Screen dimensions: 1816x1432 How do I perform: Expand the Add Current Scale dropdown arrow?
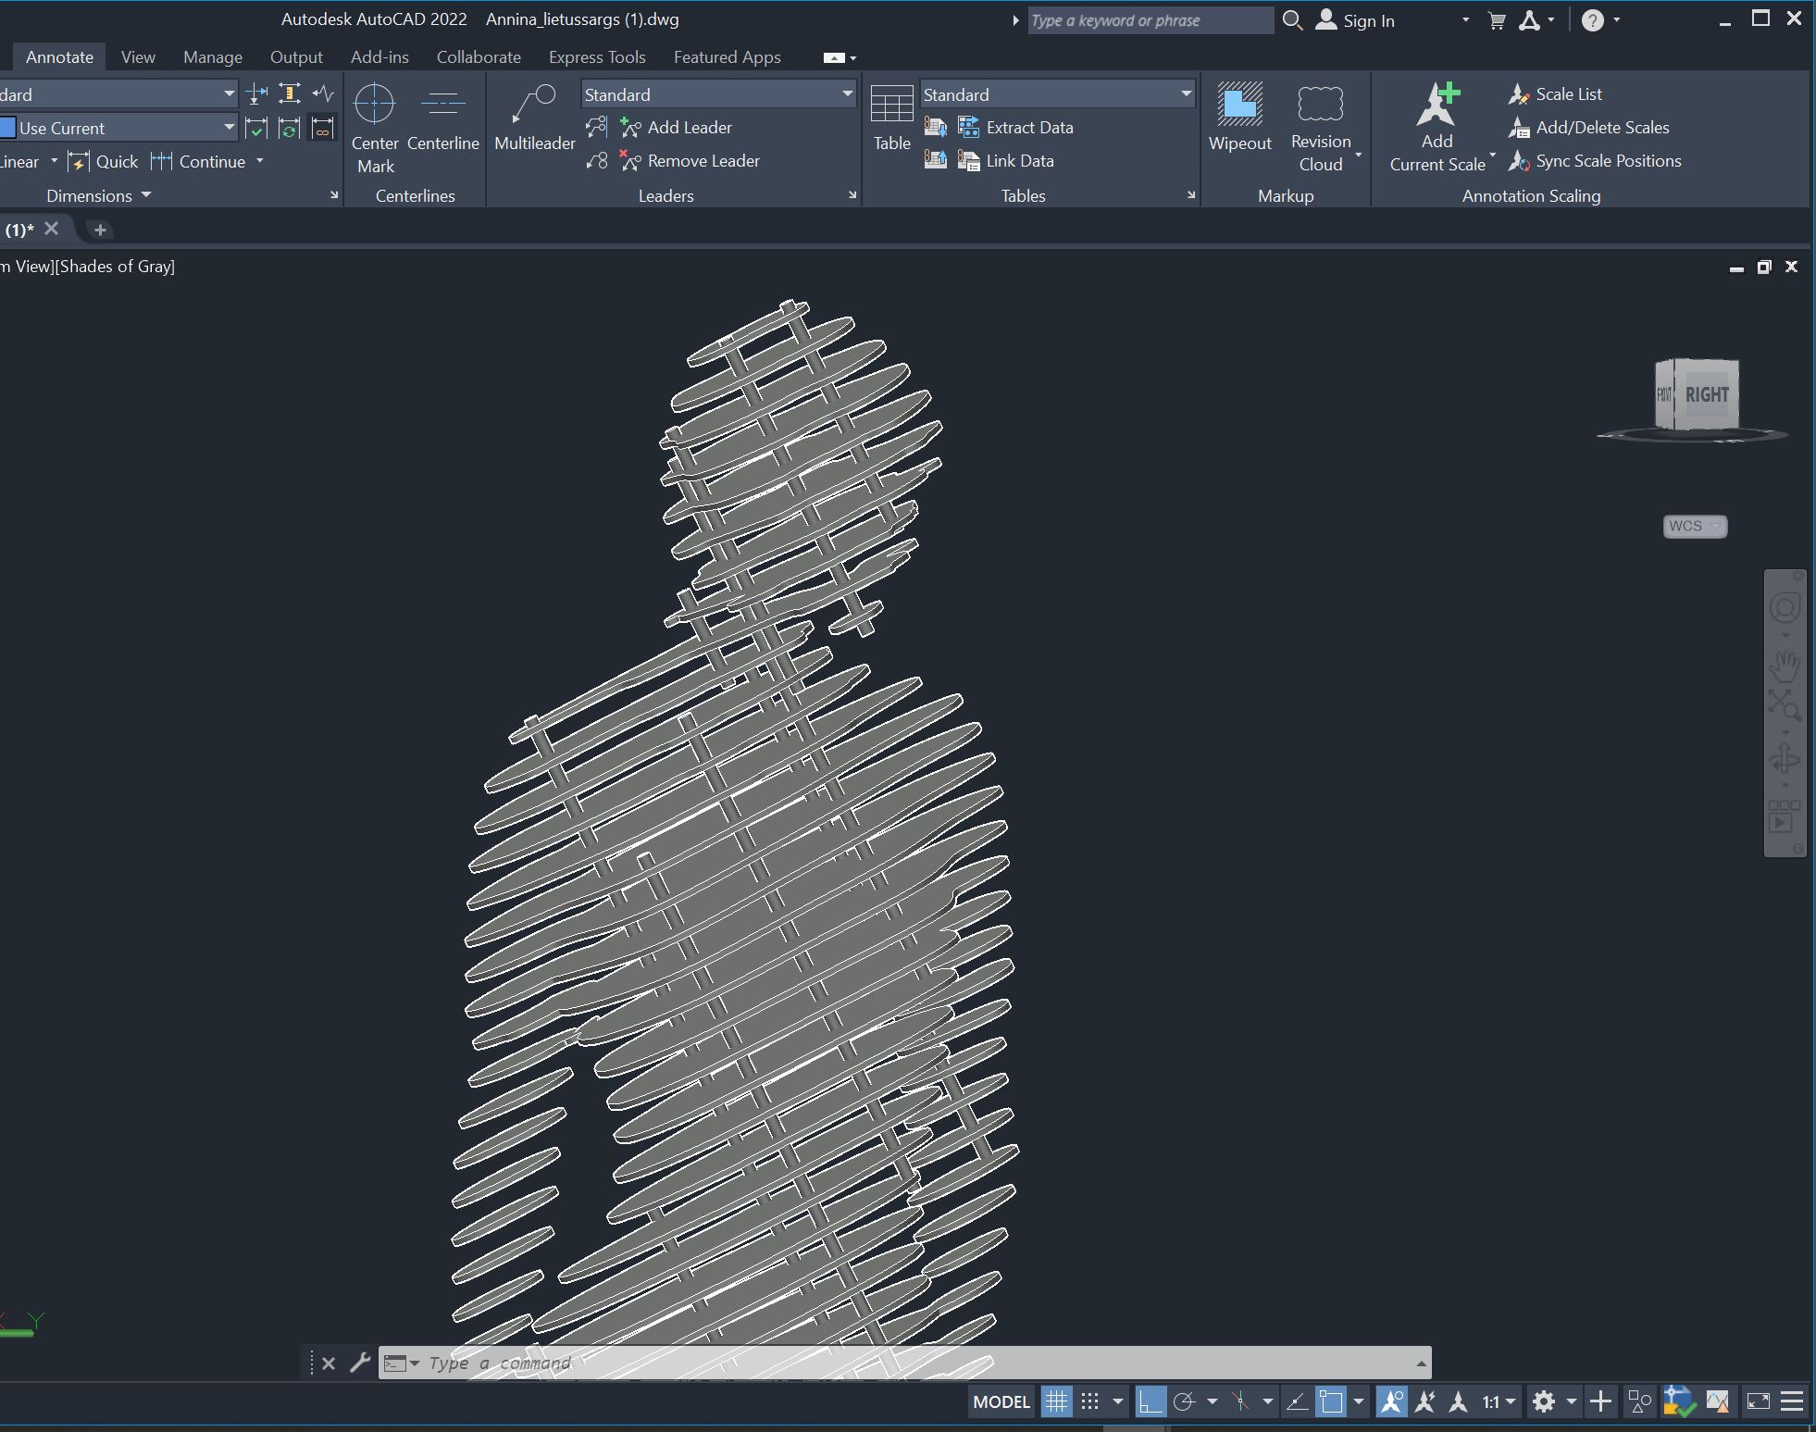tap(1492, 155)
